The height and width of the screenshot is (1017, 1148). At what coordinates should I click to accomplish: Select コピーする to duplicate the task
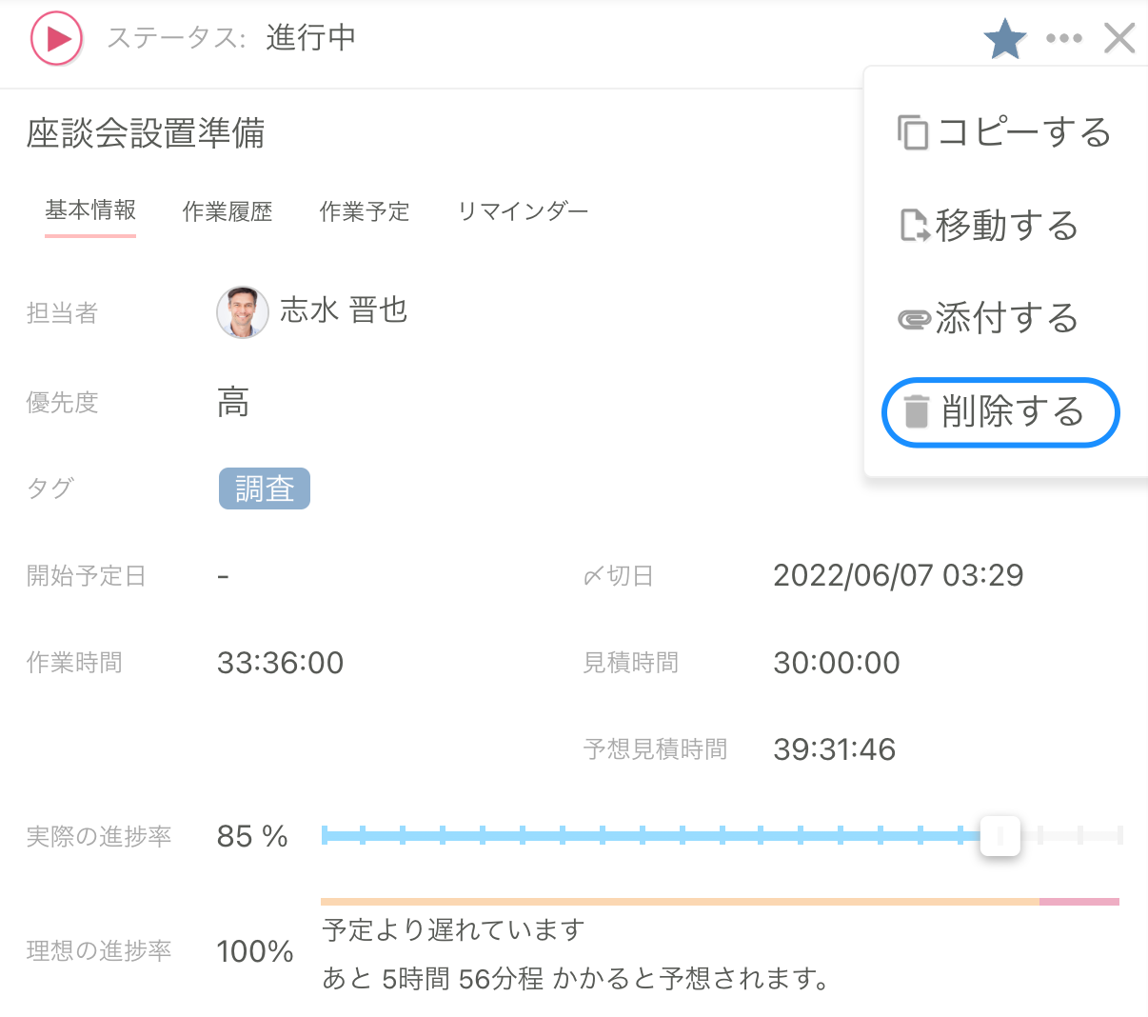click(x=1026, y=131)
